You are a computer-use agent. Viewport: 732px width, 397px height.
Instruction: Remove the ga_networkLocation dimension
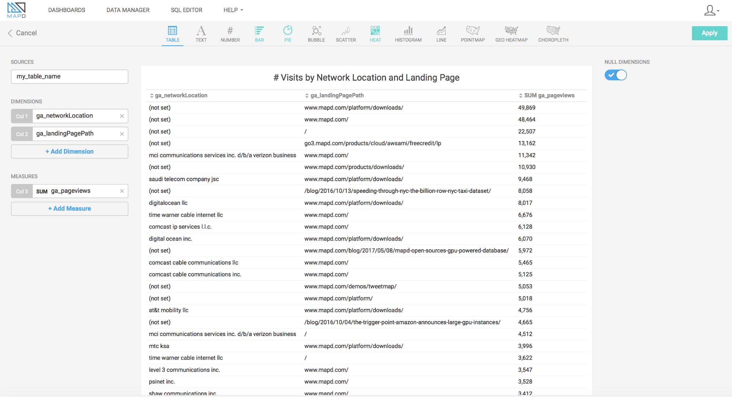point(122,116)
